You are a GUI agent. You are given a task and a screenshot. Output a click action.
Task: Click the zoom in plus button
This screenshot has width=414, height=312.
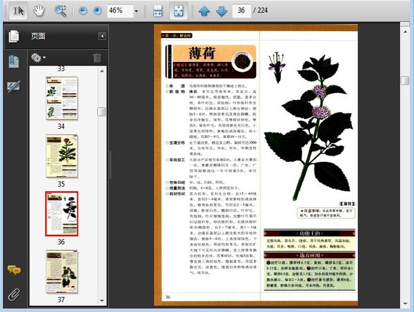(97, 11)
